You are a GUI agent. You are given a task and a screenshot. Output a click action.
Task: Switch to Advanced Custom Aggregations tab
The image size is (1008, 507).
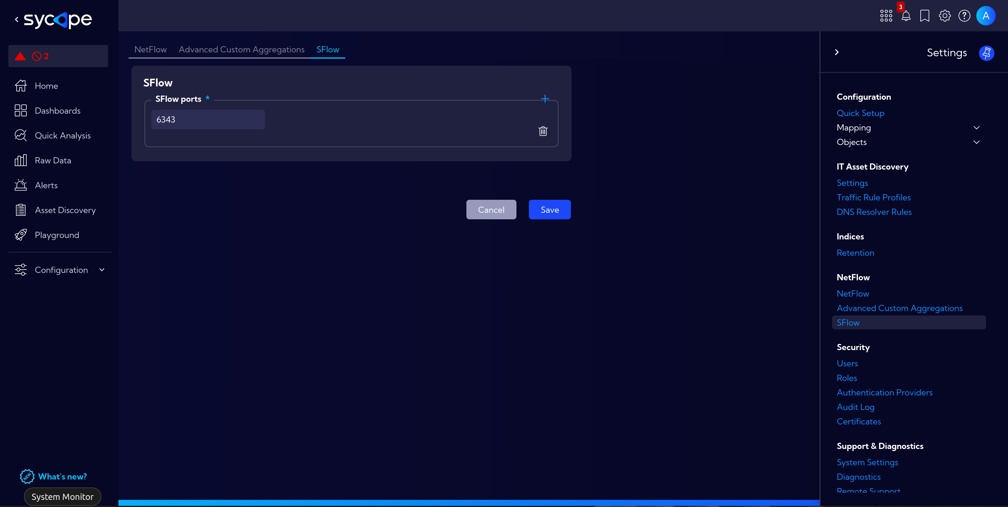pyautogui.click(x=241, y=49)
